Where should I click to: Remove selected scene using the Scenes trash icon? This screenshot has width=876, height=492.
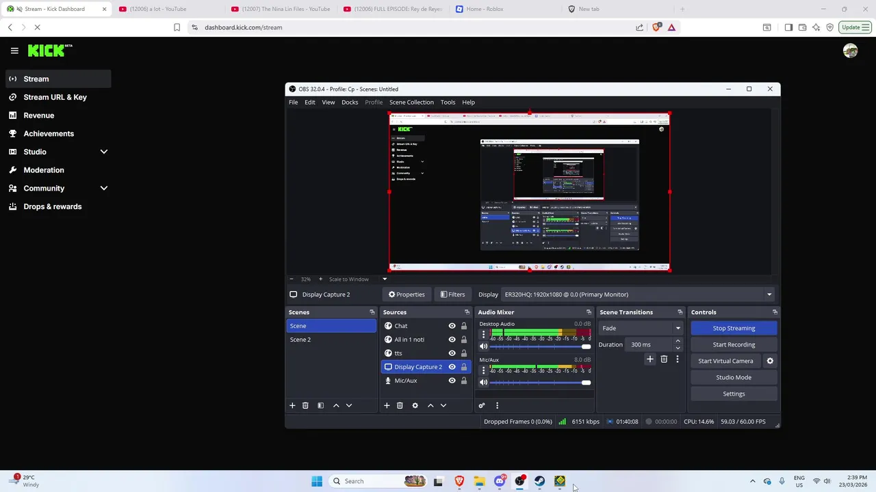pos(305,405)
